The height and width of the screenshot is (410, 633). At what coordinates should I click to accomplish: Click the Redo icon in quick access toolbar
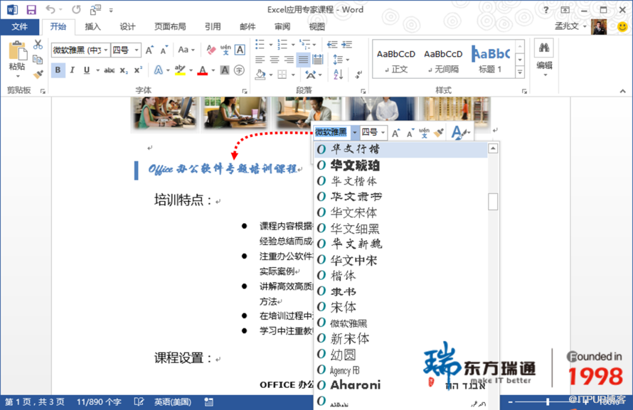(x=76, y=9)
